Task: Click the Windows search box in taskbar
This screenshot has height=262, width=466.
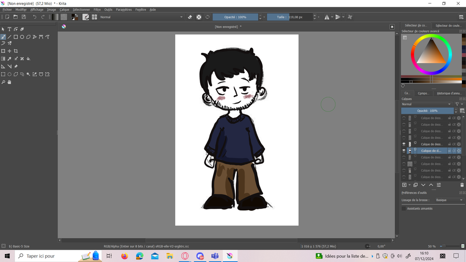Action: [46, 256]
